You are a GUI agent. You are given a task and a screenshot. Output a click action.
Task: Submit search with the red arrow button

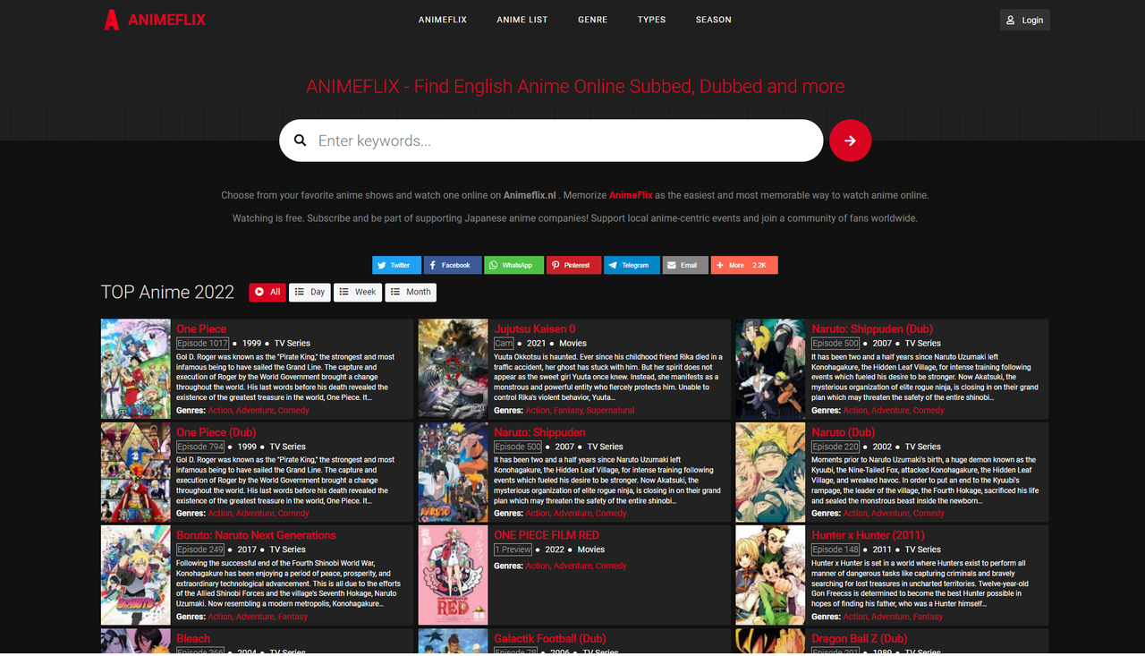coord(850,141)
